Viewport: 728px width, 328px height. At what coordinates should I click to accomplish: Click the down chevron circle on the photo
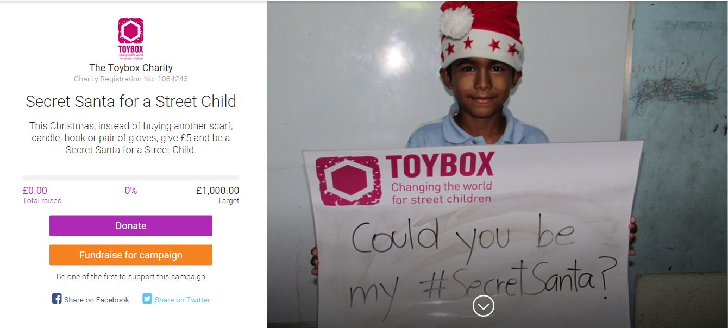(484, 306)
